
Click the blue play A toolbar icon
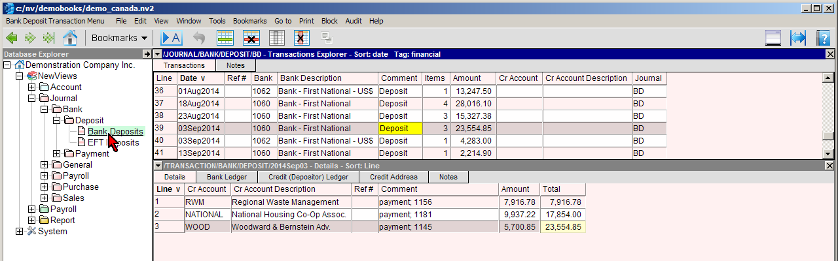pos(171,38)
